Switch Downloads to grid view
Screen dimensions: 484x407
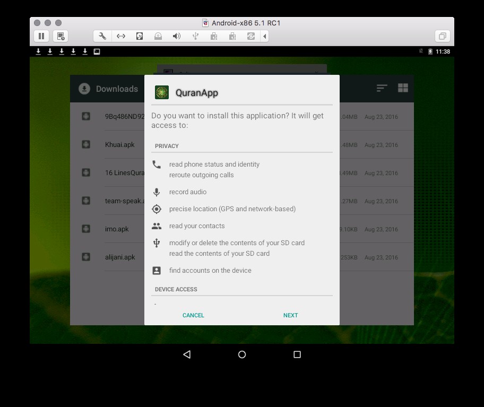click(403, 88)
